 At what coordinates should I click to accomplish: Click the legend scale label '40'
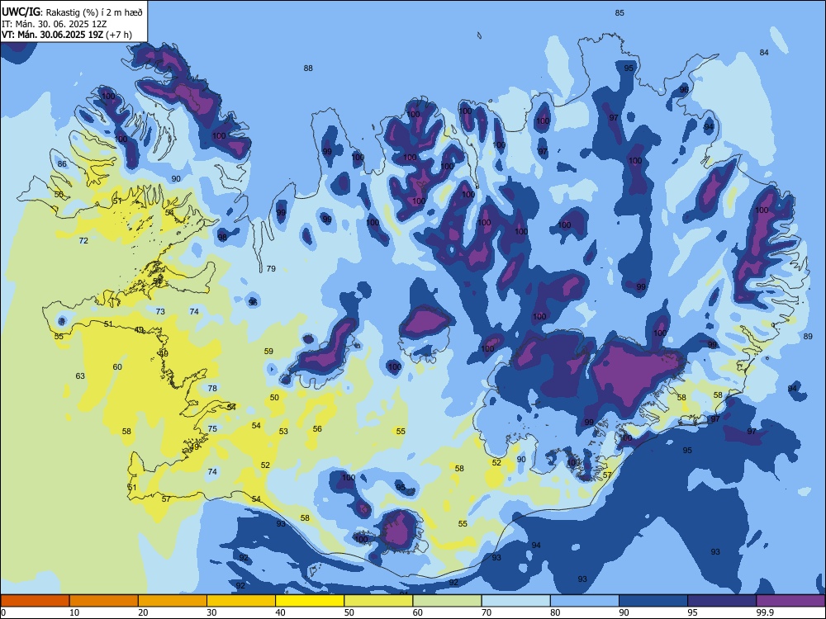click(x=280, y=612)
